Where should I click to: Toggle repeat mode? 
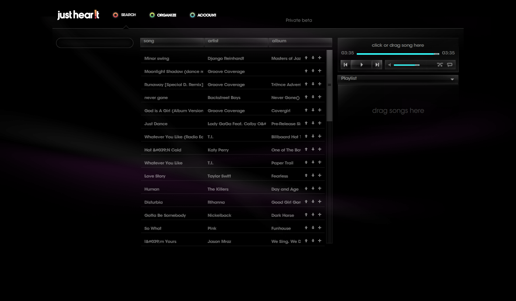[449, 64]
